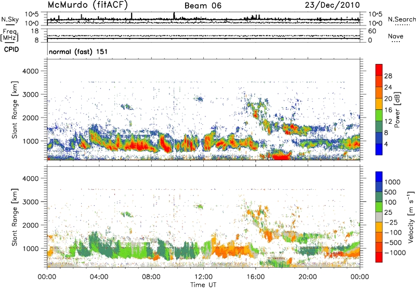The height and width of the screenshot is (288, 416).
Task: Click the gray segment of Velocity colorbar
Action: pos(379,217)
